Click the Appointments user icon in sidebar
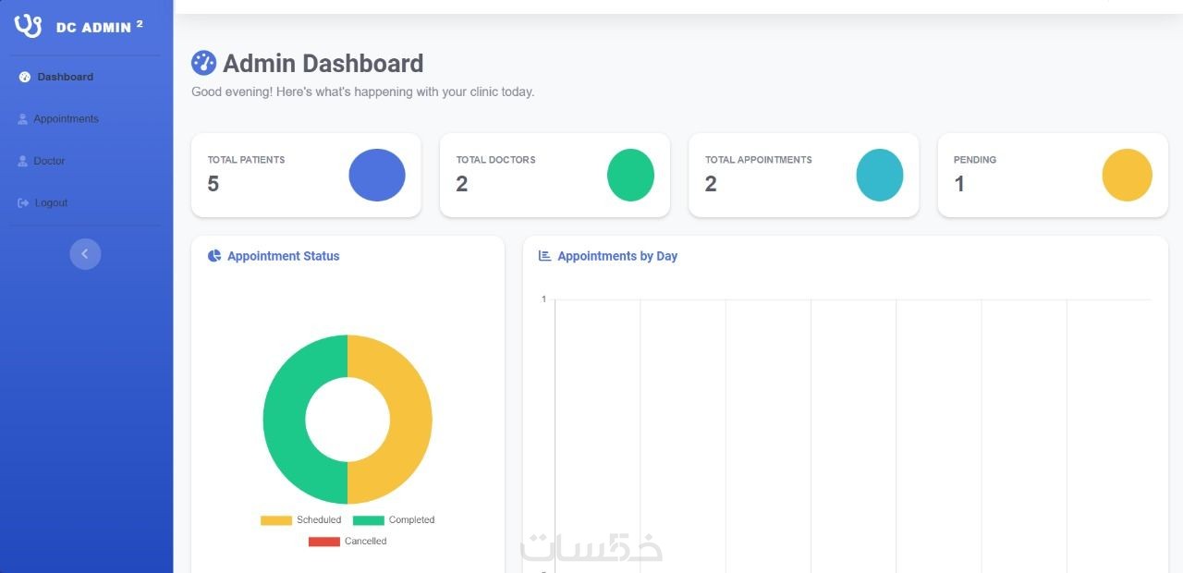The width and height of the screenshot is (1183, 573). tap(23, 119)
